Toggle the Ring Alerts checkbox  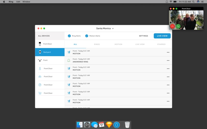pyautogui.click(x=69, y=36)
